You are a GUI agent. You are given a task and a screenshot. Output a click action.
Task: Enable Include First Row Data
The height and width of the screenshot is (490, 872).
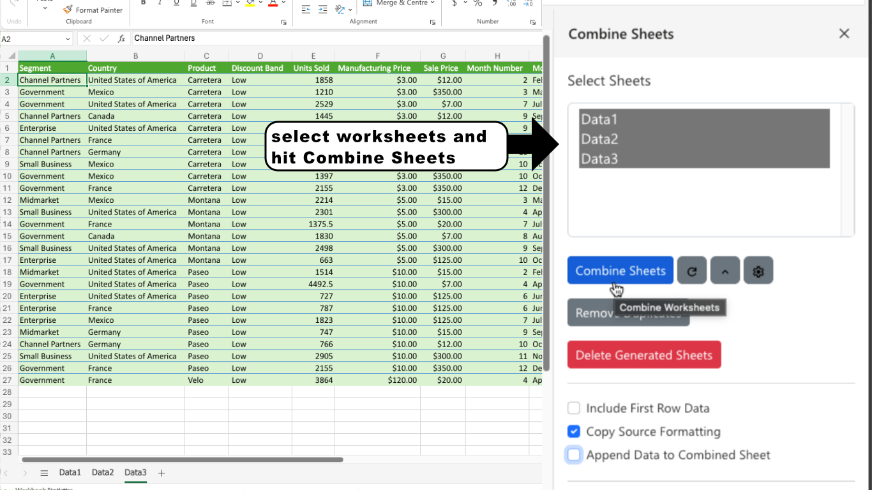(x=573, y=408)
